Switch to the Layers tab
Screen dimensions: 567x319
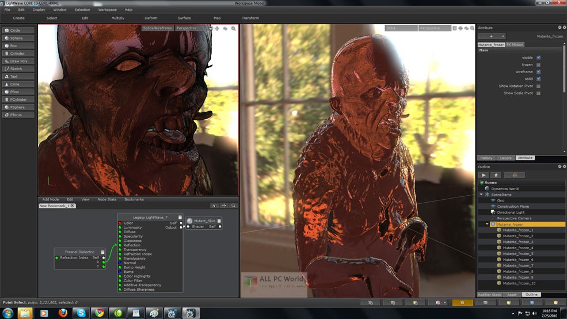[x=505, y=158]
